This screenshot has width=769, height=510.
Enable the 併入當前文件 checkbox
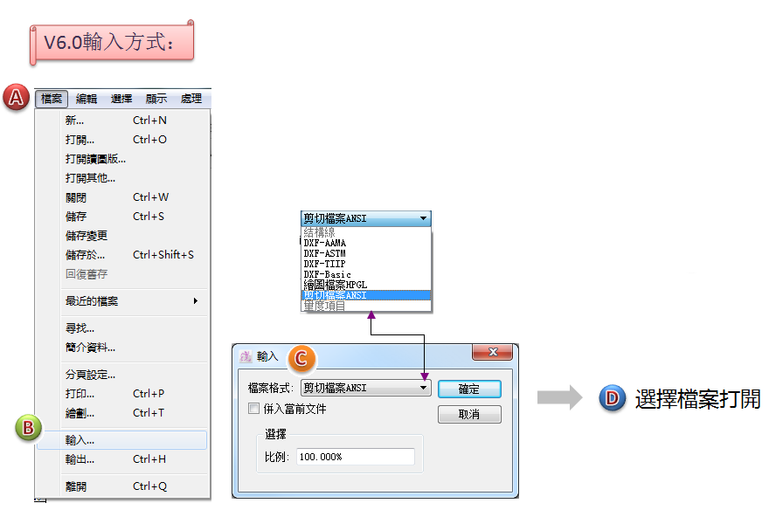point(253,409)
